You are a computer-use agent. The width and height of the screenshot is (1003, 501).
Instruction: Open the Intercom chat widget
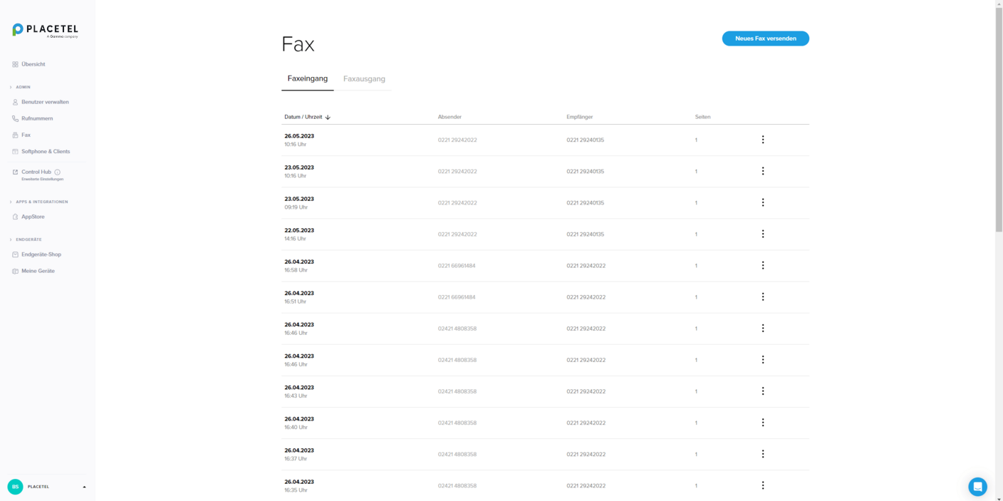coord(977,486)
